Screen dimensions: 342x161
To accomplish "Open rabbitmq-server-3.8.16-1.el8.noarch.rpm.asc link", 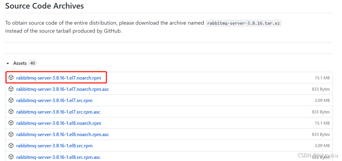I will pyautogui.click(x=63, y=134).
